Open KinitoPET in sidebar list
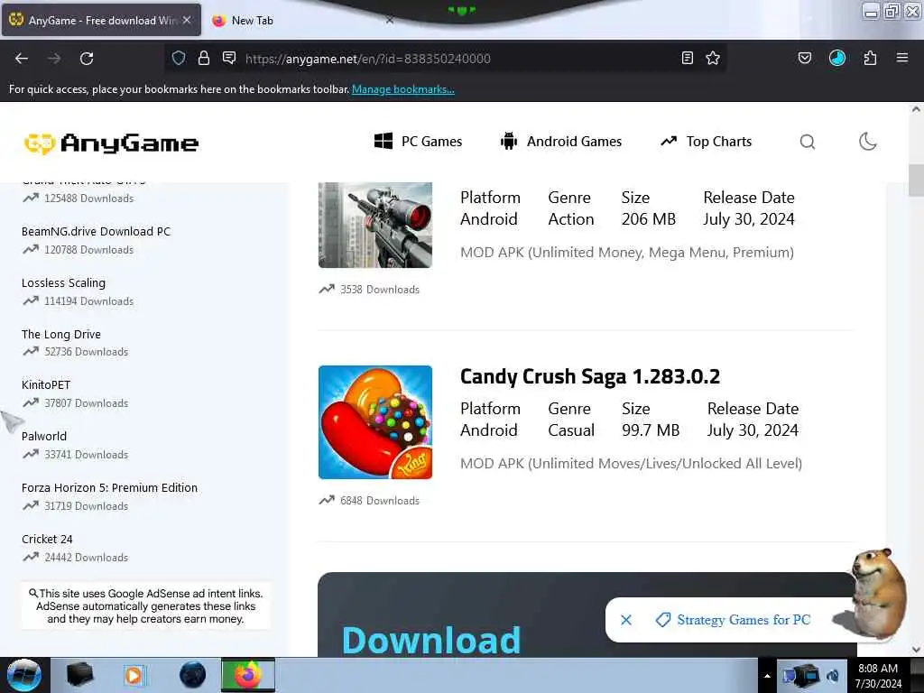The height and width of the screenshot is (693, 924). 46,384
